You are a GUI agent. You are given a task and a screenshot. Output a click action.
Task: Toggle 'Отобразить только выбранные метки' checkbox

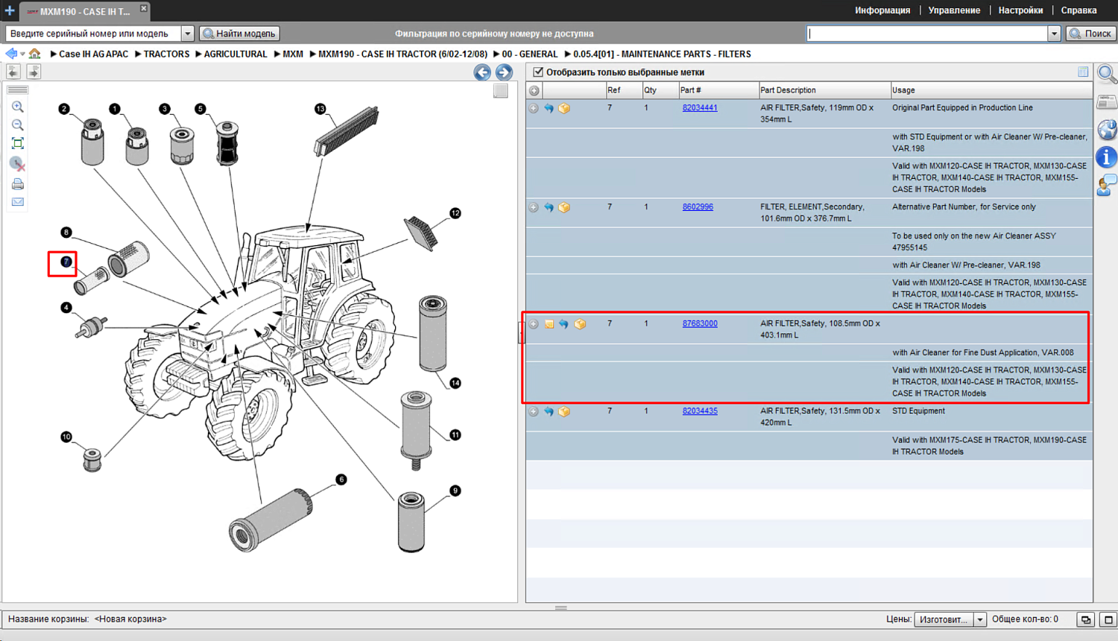[538, 72]
